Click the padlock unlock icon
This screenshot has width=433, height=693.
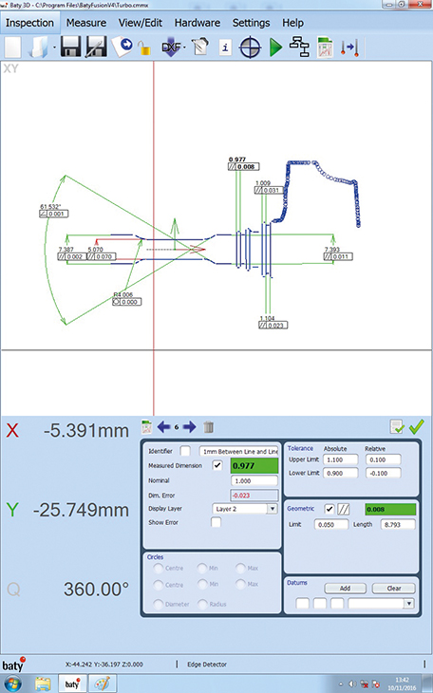144,47
